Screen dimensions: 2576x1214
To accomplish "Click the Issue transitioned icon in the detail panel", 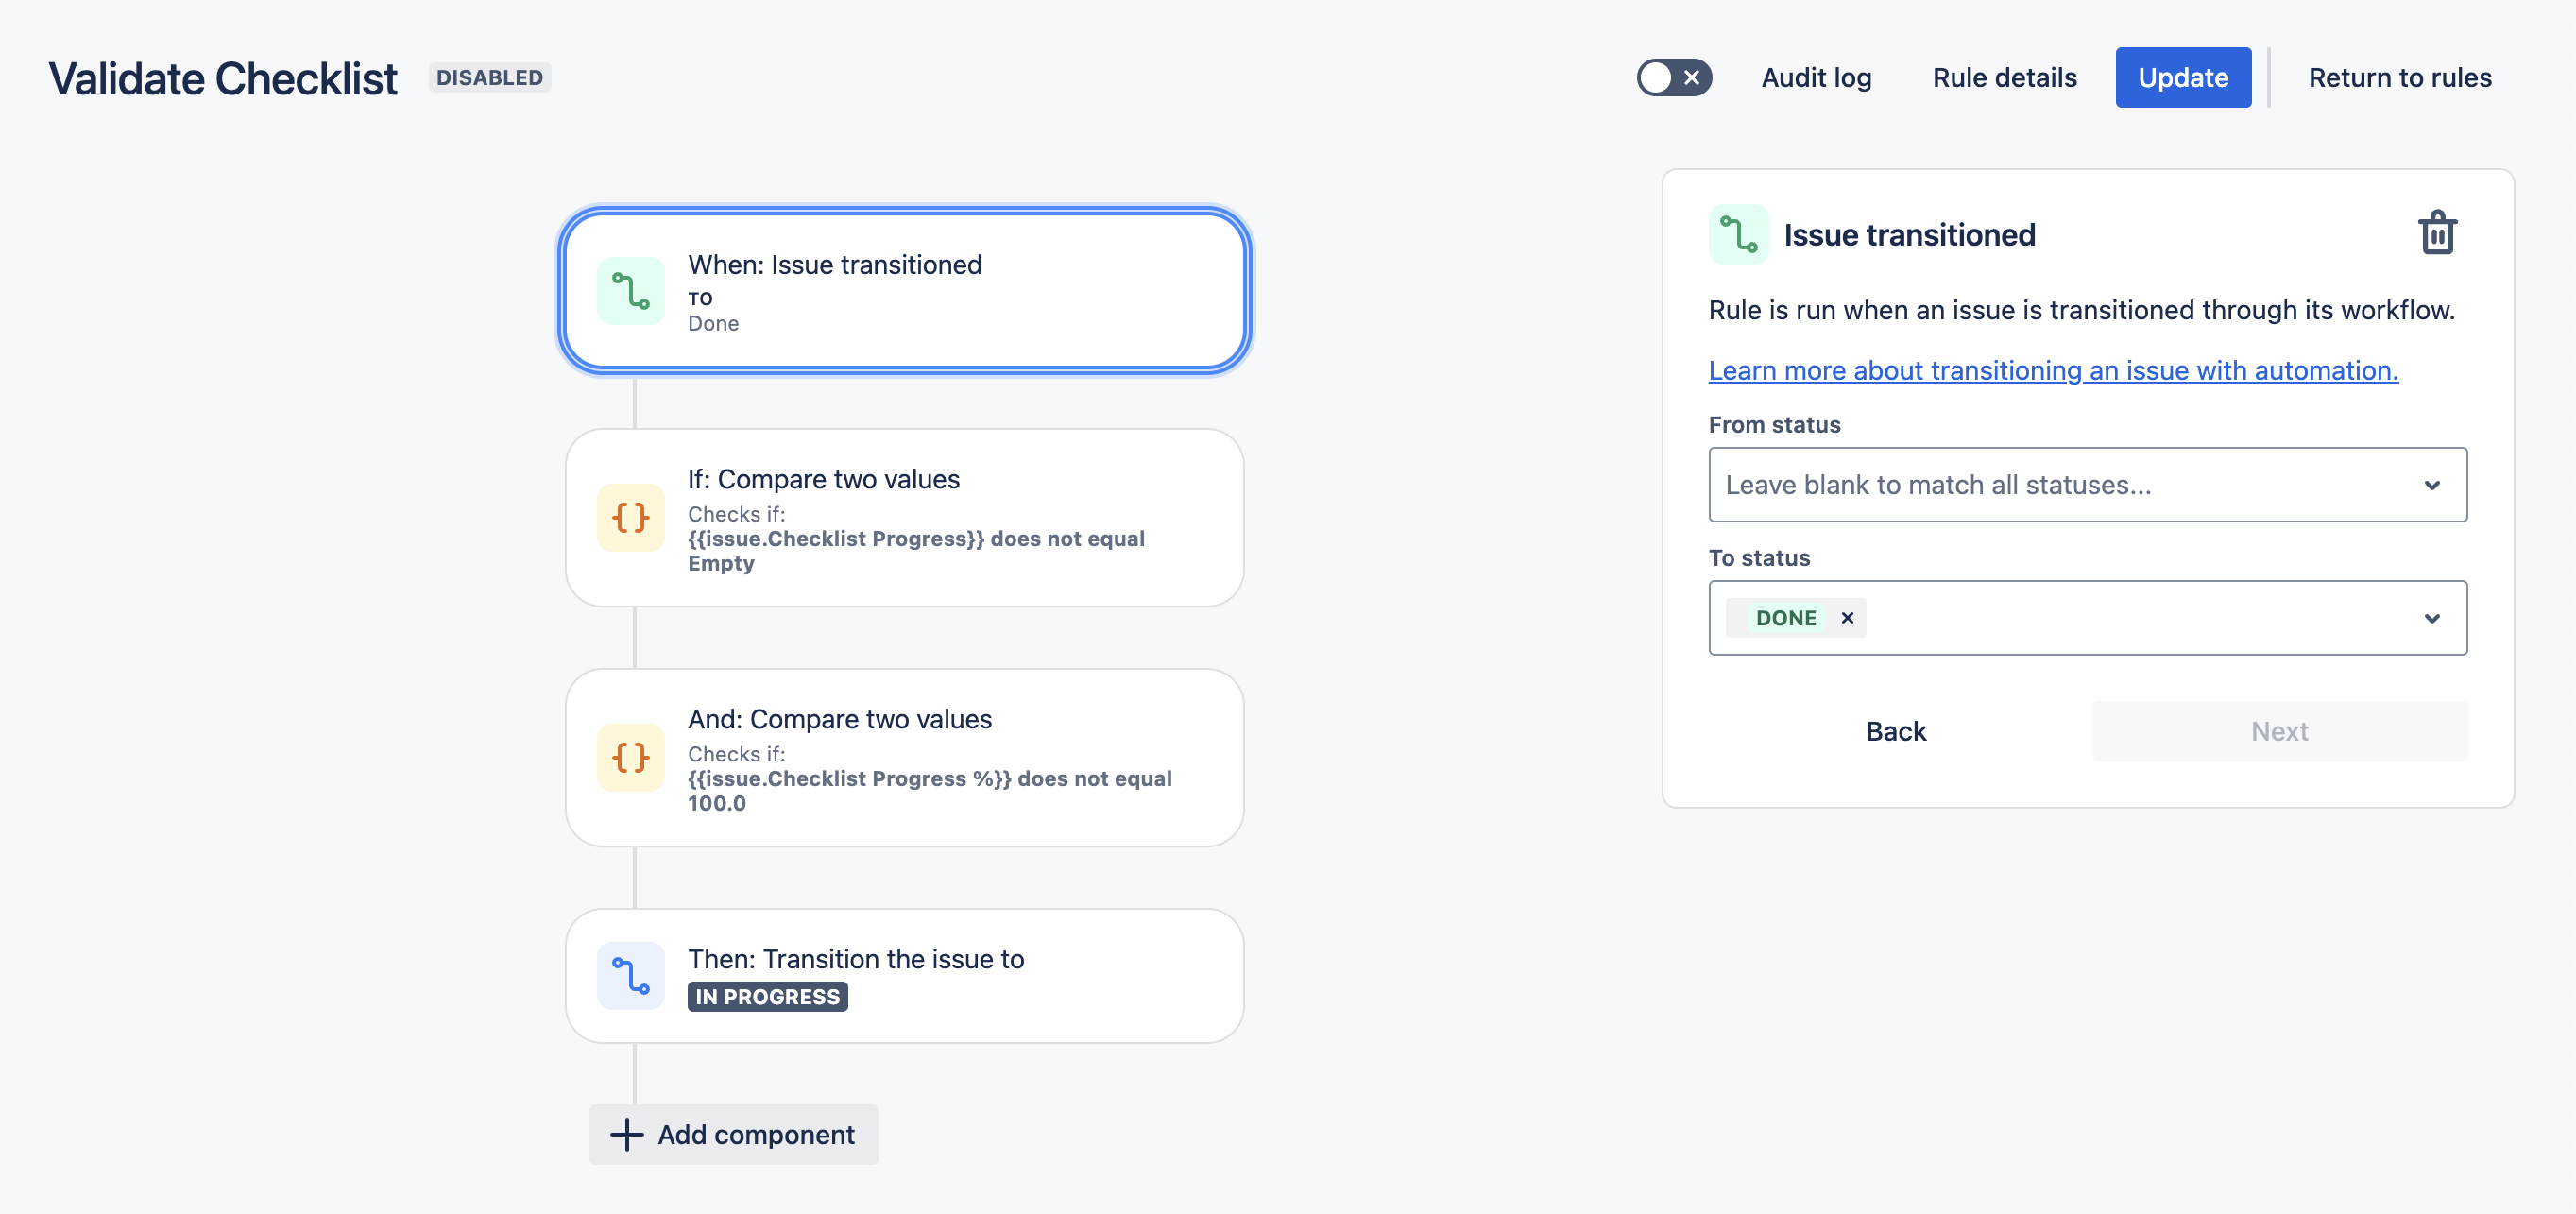I will click(1739, 234).
